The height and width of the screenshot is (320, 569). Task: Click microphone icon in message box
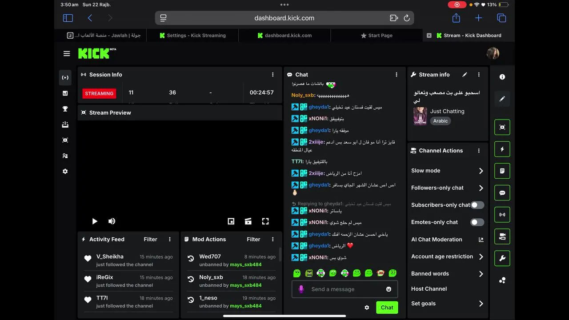(301, 289)
